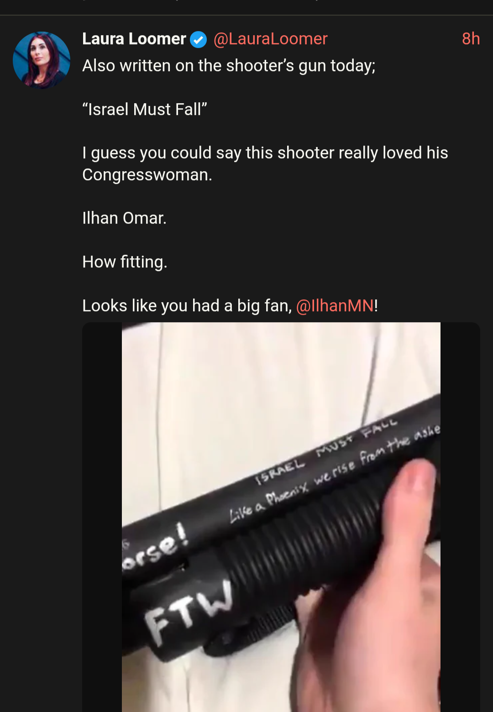Click the FTW writing in the media
Viewport: 493px width, 712px height.
(x=189, y=612)
